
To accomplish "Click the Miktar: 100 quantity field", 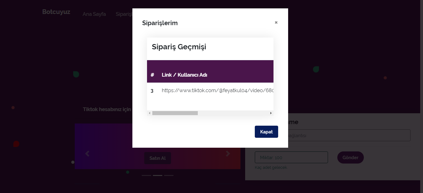I will [x=291, y=157].
